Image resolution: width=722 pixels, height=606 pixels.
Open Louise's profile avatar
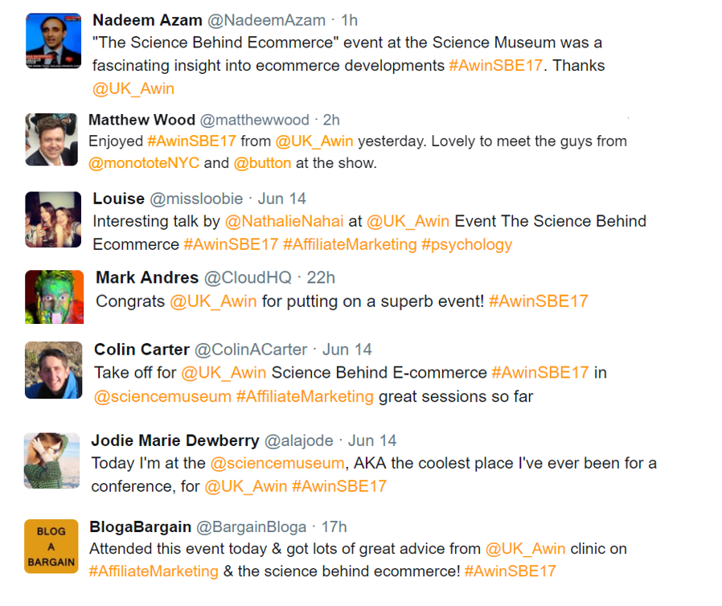point(53,219)
